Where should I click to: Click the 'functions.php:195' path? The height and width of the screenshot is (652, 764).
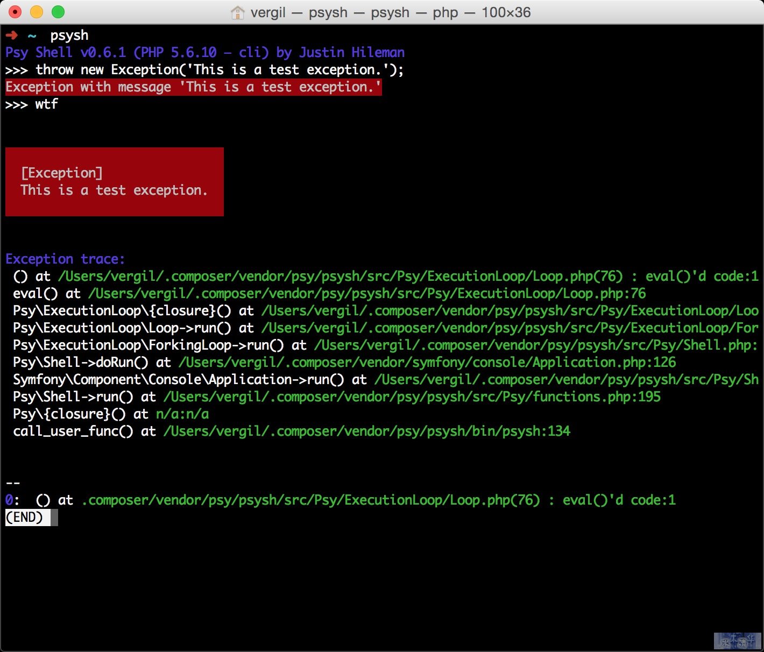tap(597, 397)
